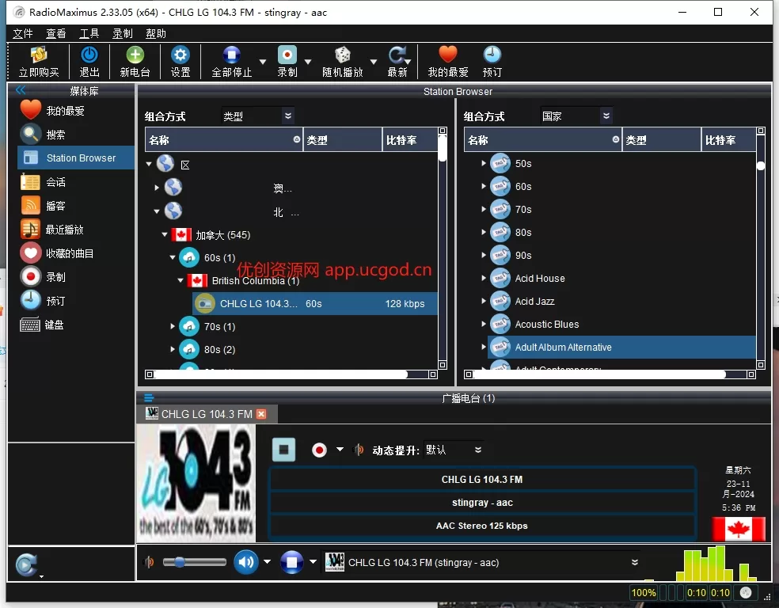Open the 文件 menu
The height and width of the screenshot is (608, 779).
[x=22, y=33]
